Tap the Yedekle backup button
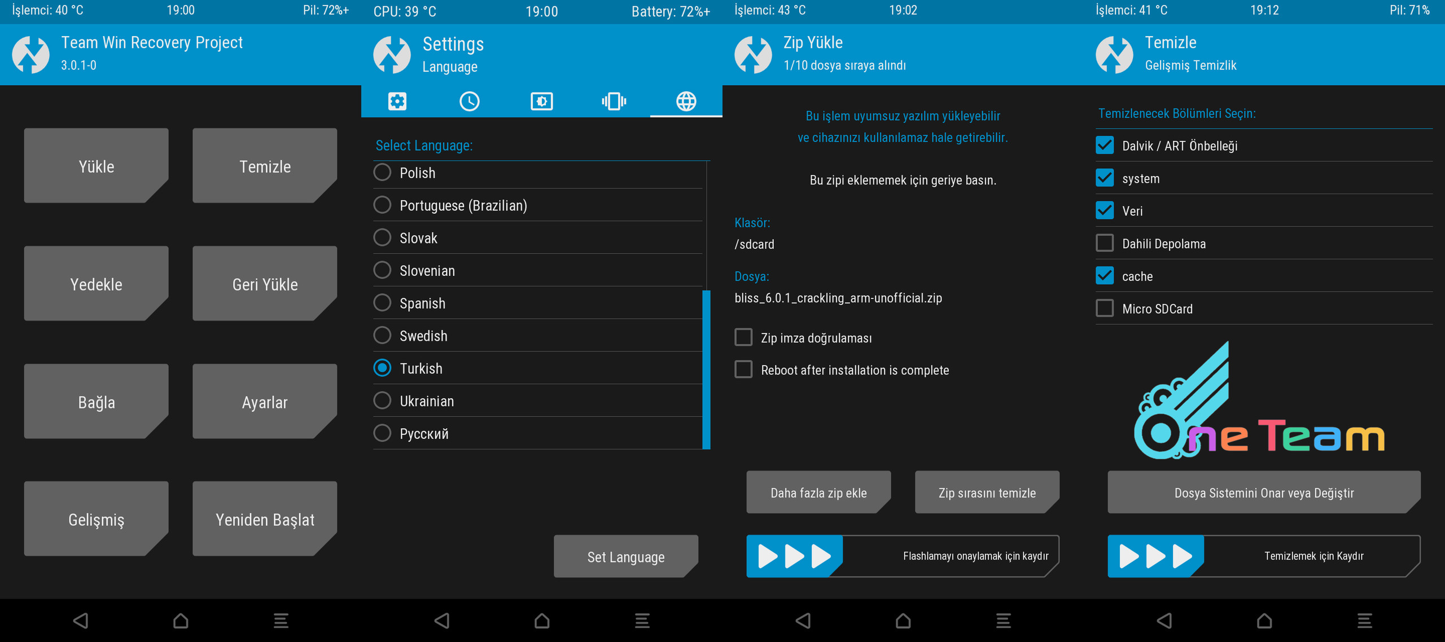Screen dimensions: 1445x642 tap(96, 284)
